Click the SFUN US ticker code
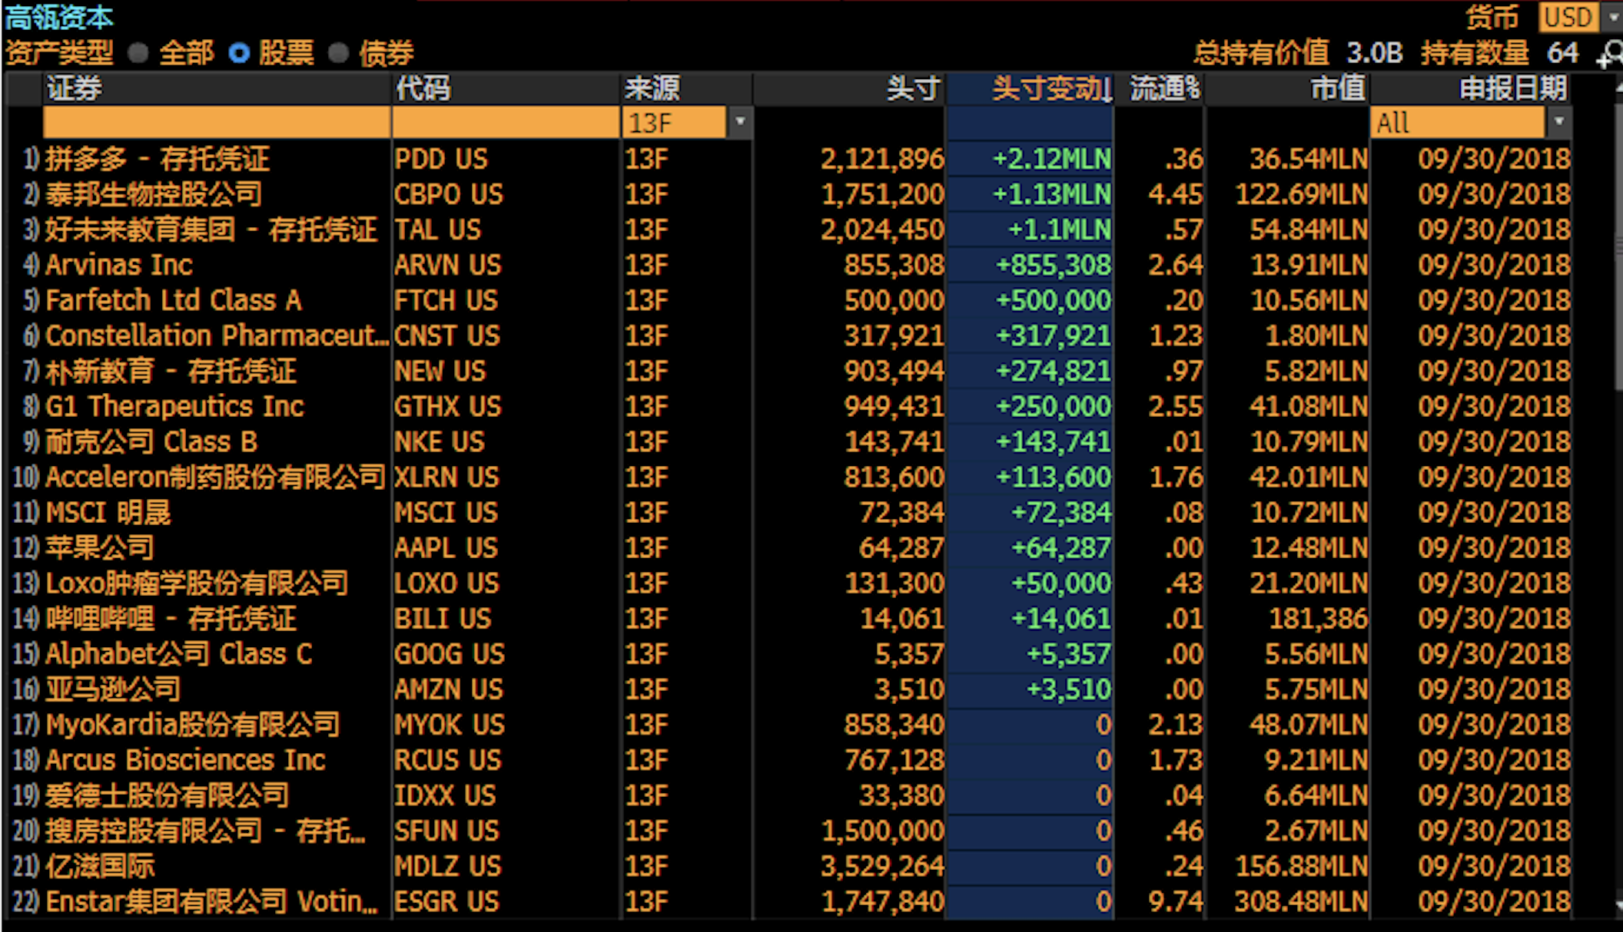The width and height of the screenshot is (1623, 932). tap(448, 831)
